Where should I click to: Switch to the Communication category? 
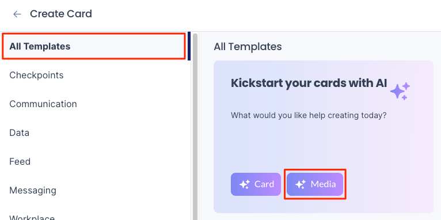(94, 104)
